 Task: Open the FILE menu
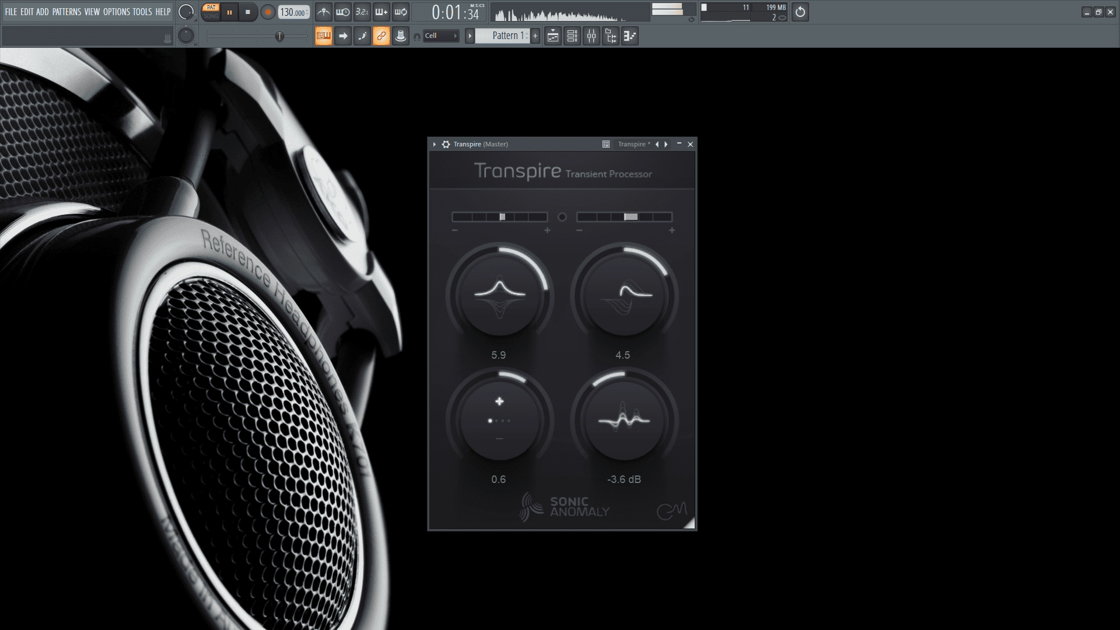(x=11, y=12)
